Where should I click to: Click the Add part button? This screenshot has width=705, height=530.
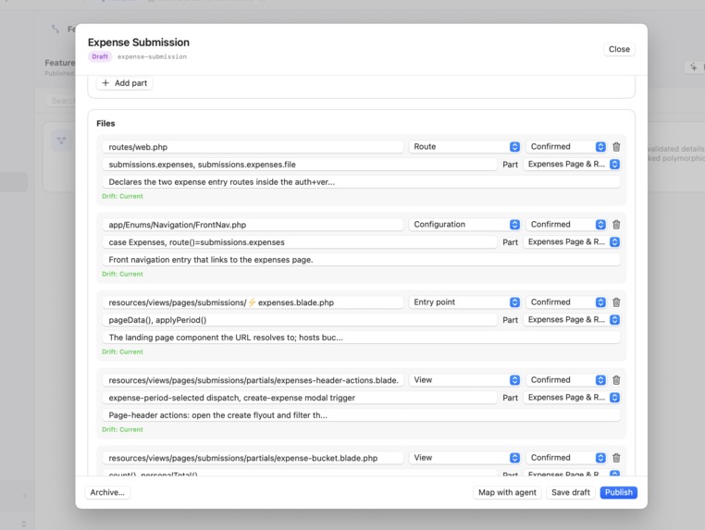click(x=125, y=82)
